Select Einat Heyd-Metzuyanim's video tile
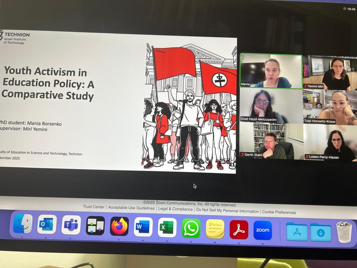357x268 pixels. click(x=271, y=106)
